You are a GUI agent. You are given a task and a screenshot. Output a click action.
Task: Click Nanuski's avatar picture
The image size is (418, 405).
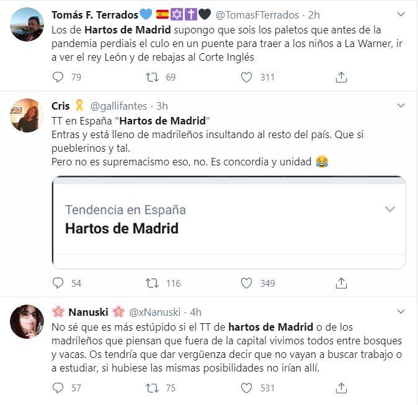pyautogui.click(x=27, y=322)
